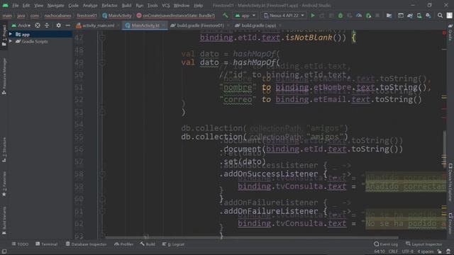454x255 pixels.
Task: Click the user avatar icon at toolbar end
Action: click(449, 16)
